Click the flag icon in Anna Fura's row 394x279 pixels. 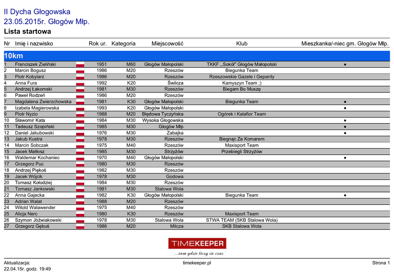(80, 83)
